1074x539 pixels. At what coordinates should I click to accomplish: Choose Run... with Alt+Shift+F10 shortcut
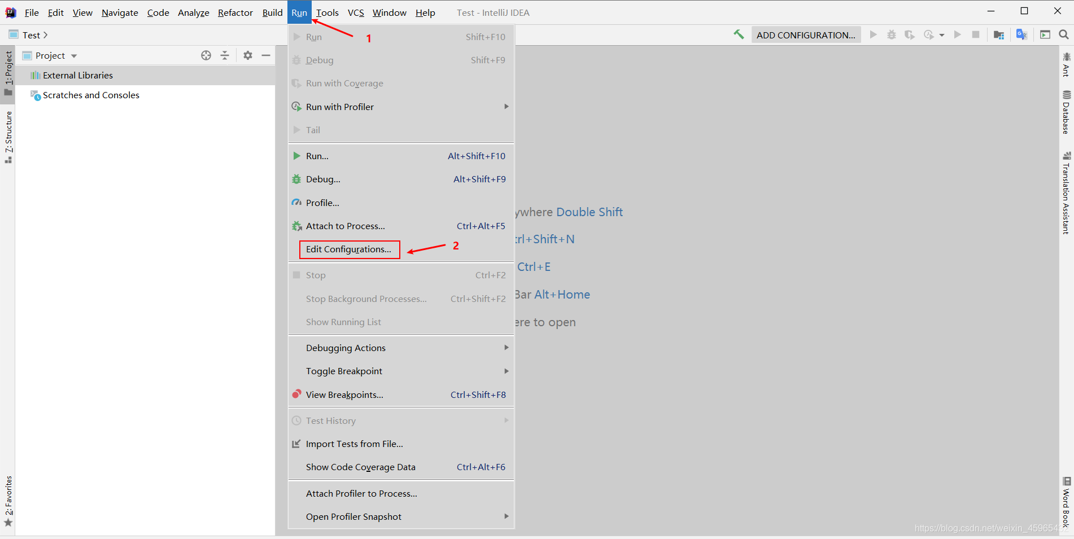click(401, 156)
